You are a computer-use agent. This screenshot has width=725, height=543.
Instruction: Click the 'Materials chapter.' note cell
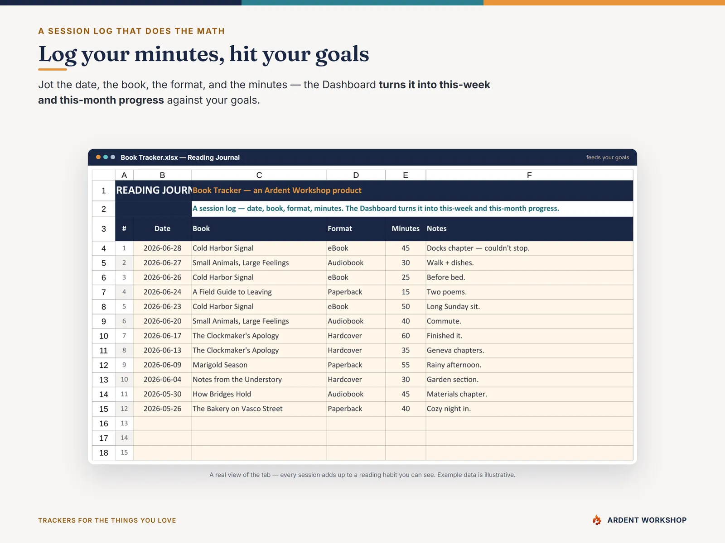point(529,394)
